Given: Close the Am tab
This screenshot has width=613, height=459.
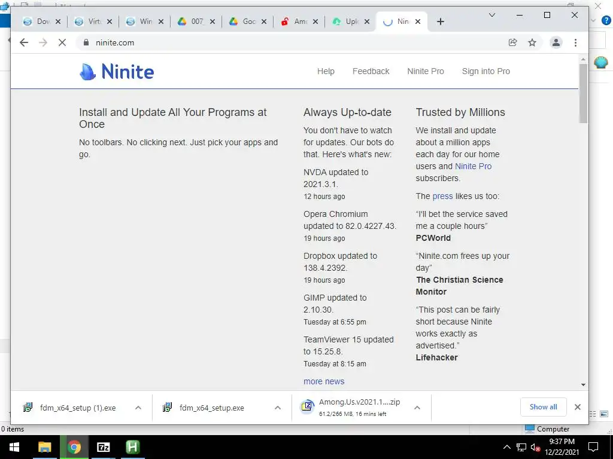Looking at the screenshot, I should [315, 22].
